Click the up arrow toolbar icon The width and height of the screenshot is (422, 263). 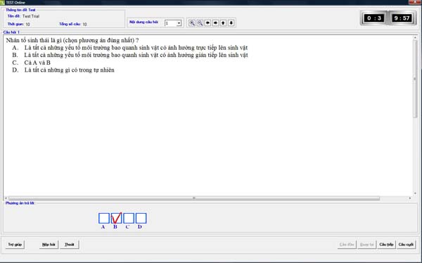[223, 23]
